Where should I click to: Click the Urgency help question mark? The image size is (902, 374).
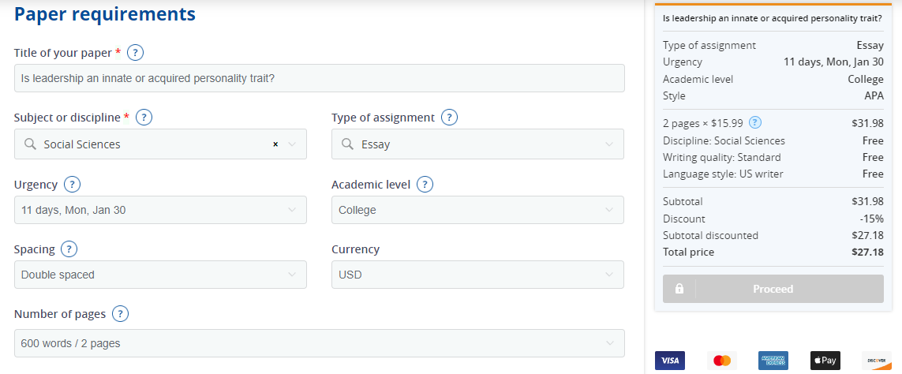click(72, 185)
